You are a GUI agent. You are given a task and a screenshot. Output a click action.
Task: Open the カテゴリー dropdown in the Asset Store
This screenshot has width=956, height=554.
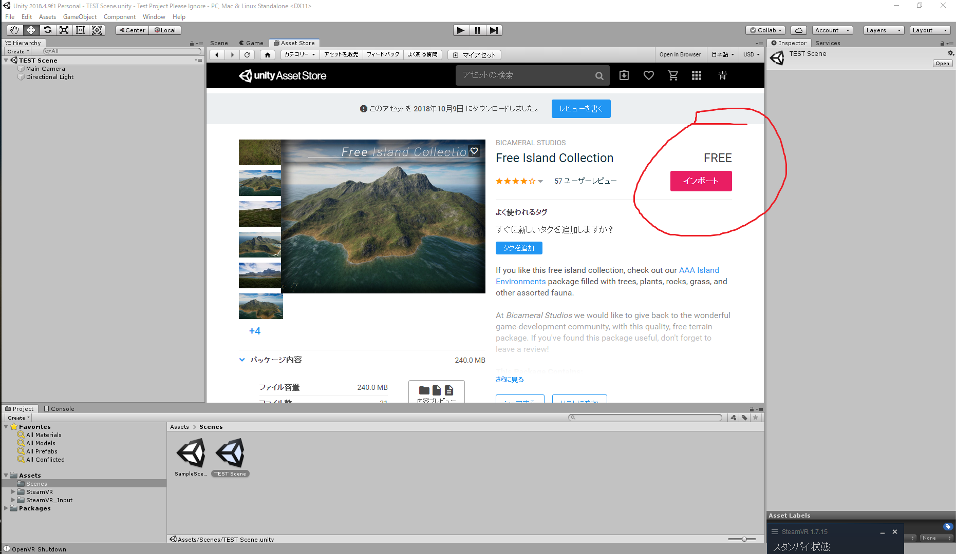click(299, 54)
